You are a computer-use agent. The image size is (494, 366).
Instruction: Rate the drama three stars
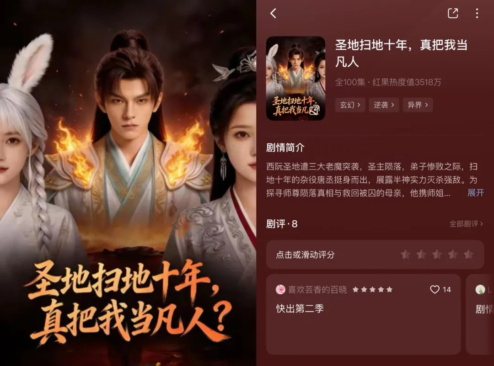tap(437, 254)
